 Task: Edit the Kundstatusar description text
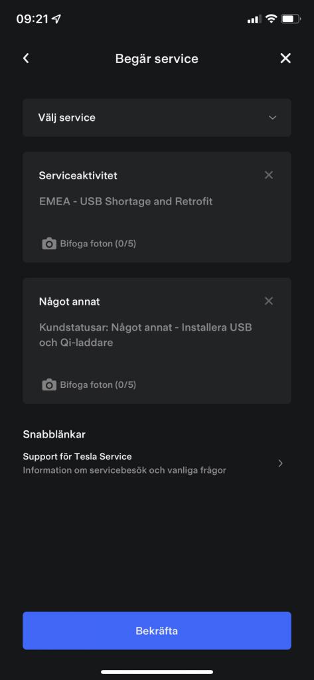pyautogui.click(x=145, y=335)
